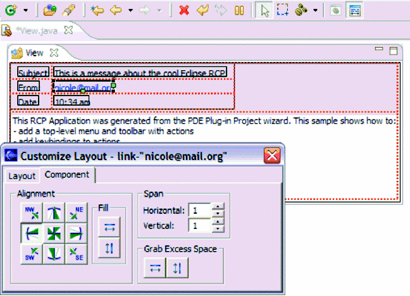The width and height of the screenshot is (410, 296).
Task: Increase the Horizontal span value
Action: (x=218, y=207)
